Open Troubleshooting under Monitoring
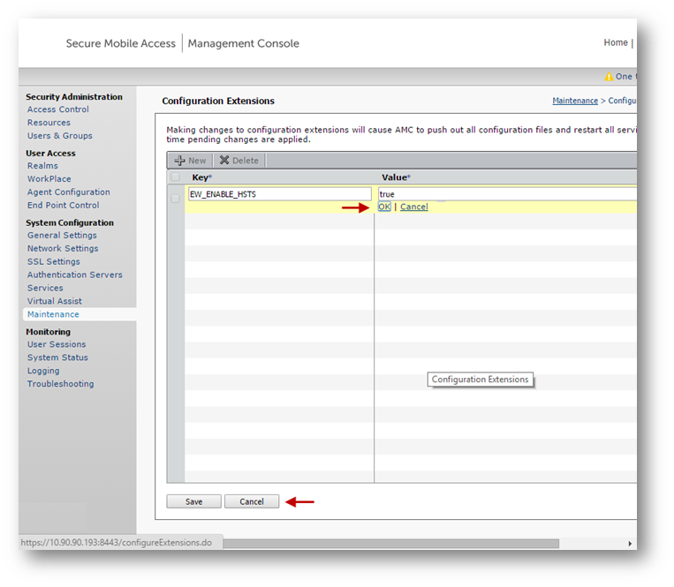This screenshot has width=674, height=587. tap(60, 384)
